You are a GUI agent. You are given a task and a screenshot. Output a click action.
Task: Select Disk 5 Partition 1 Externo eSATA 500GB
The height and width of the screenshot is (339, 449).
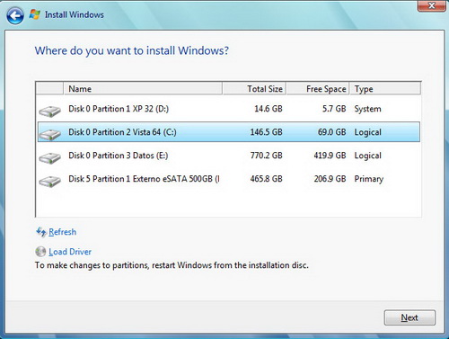click(x=229, y=179)
